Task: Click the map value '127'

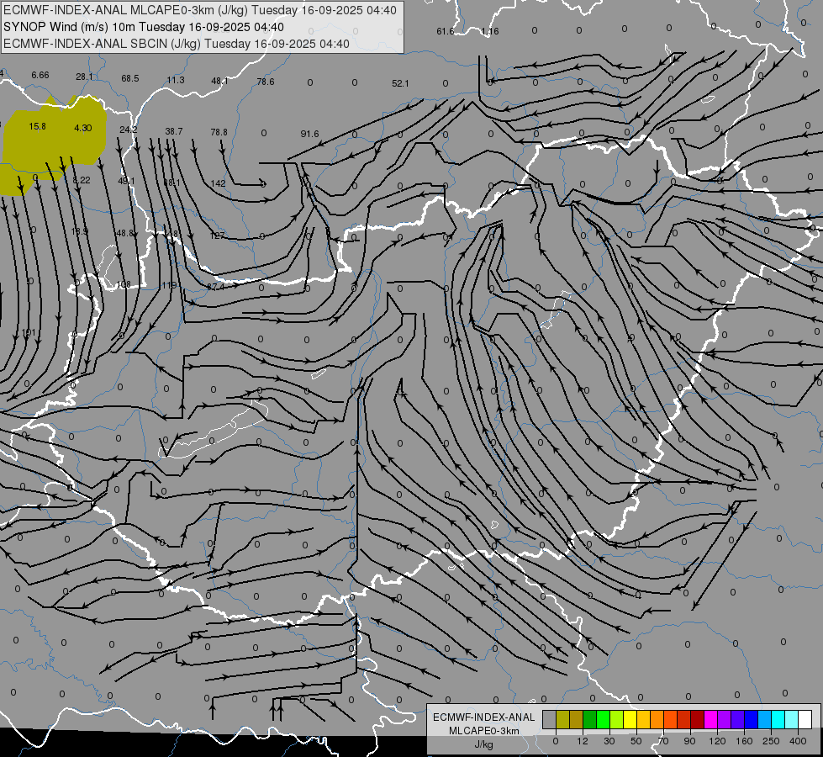Action: tap(217, 236)
